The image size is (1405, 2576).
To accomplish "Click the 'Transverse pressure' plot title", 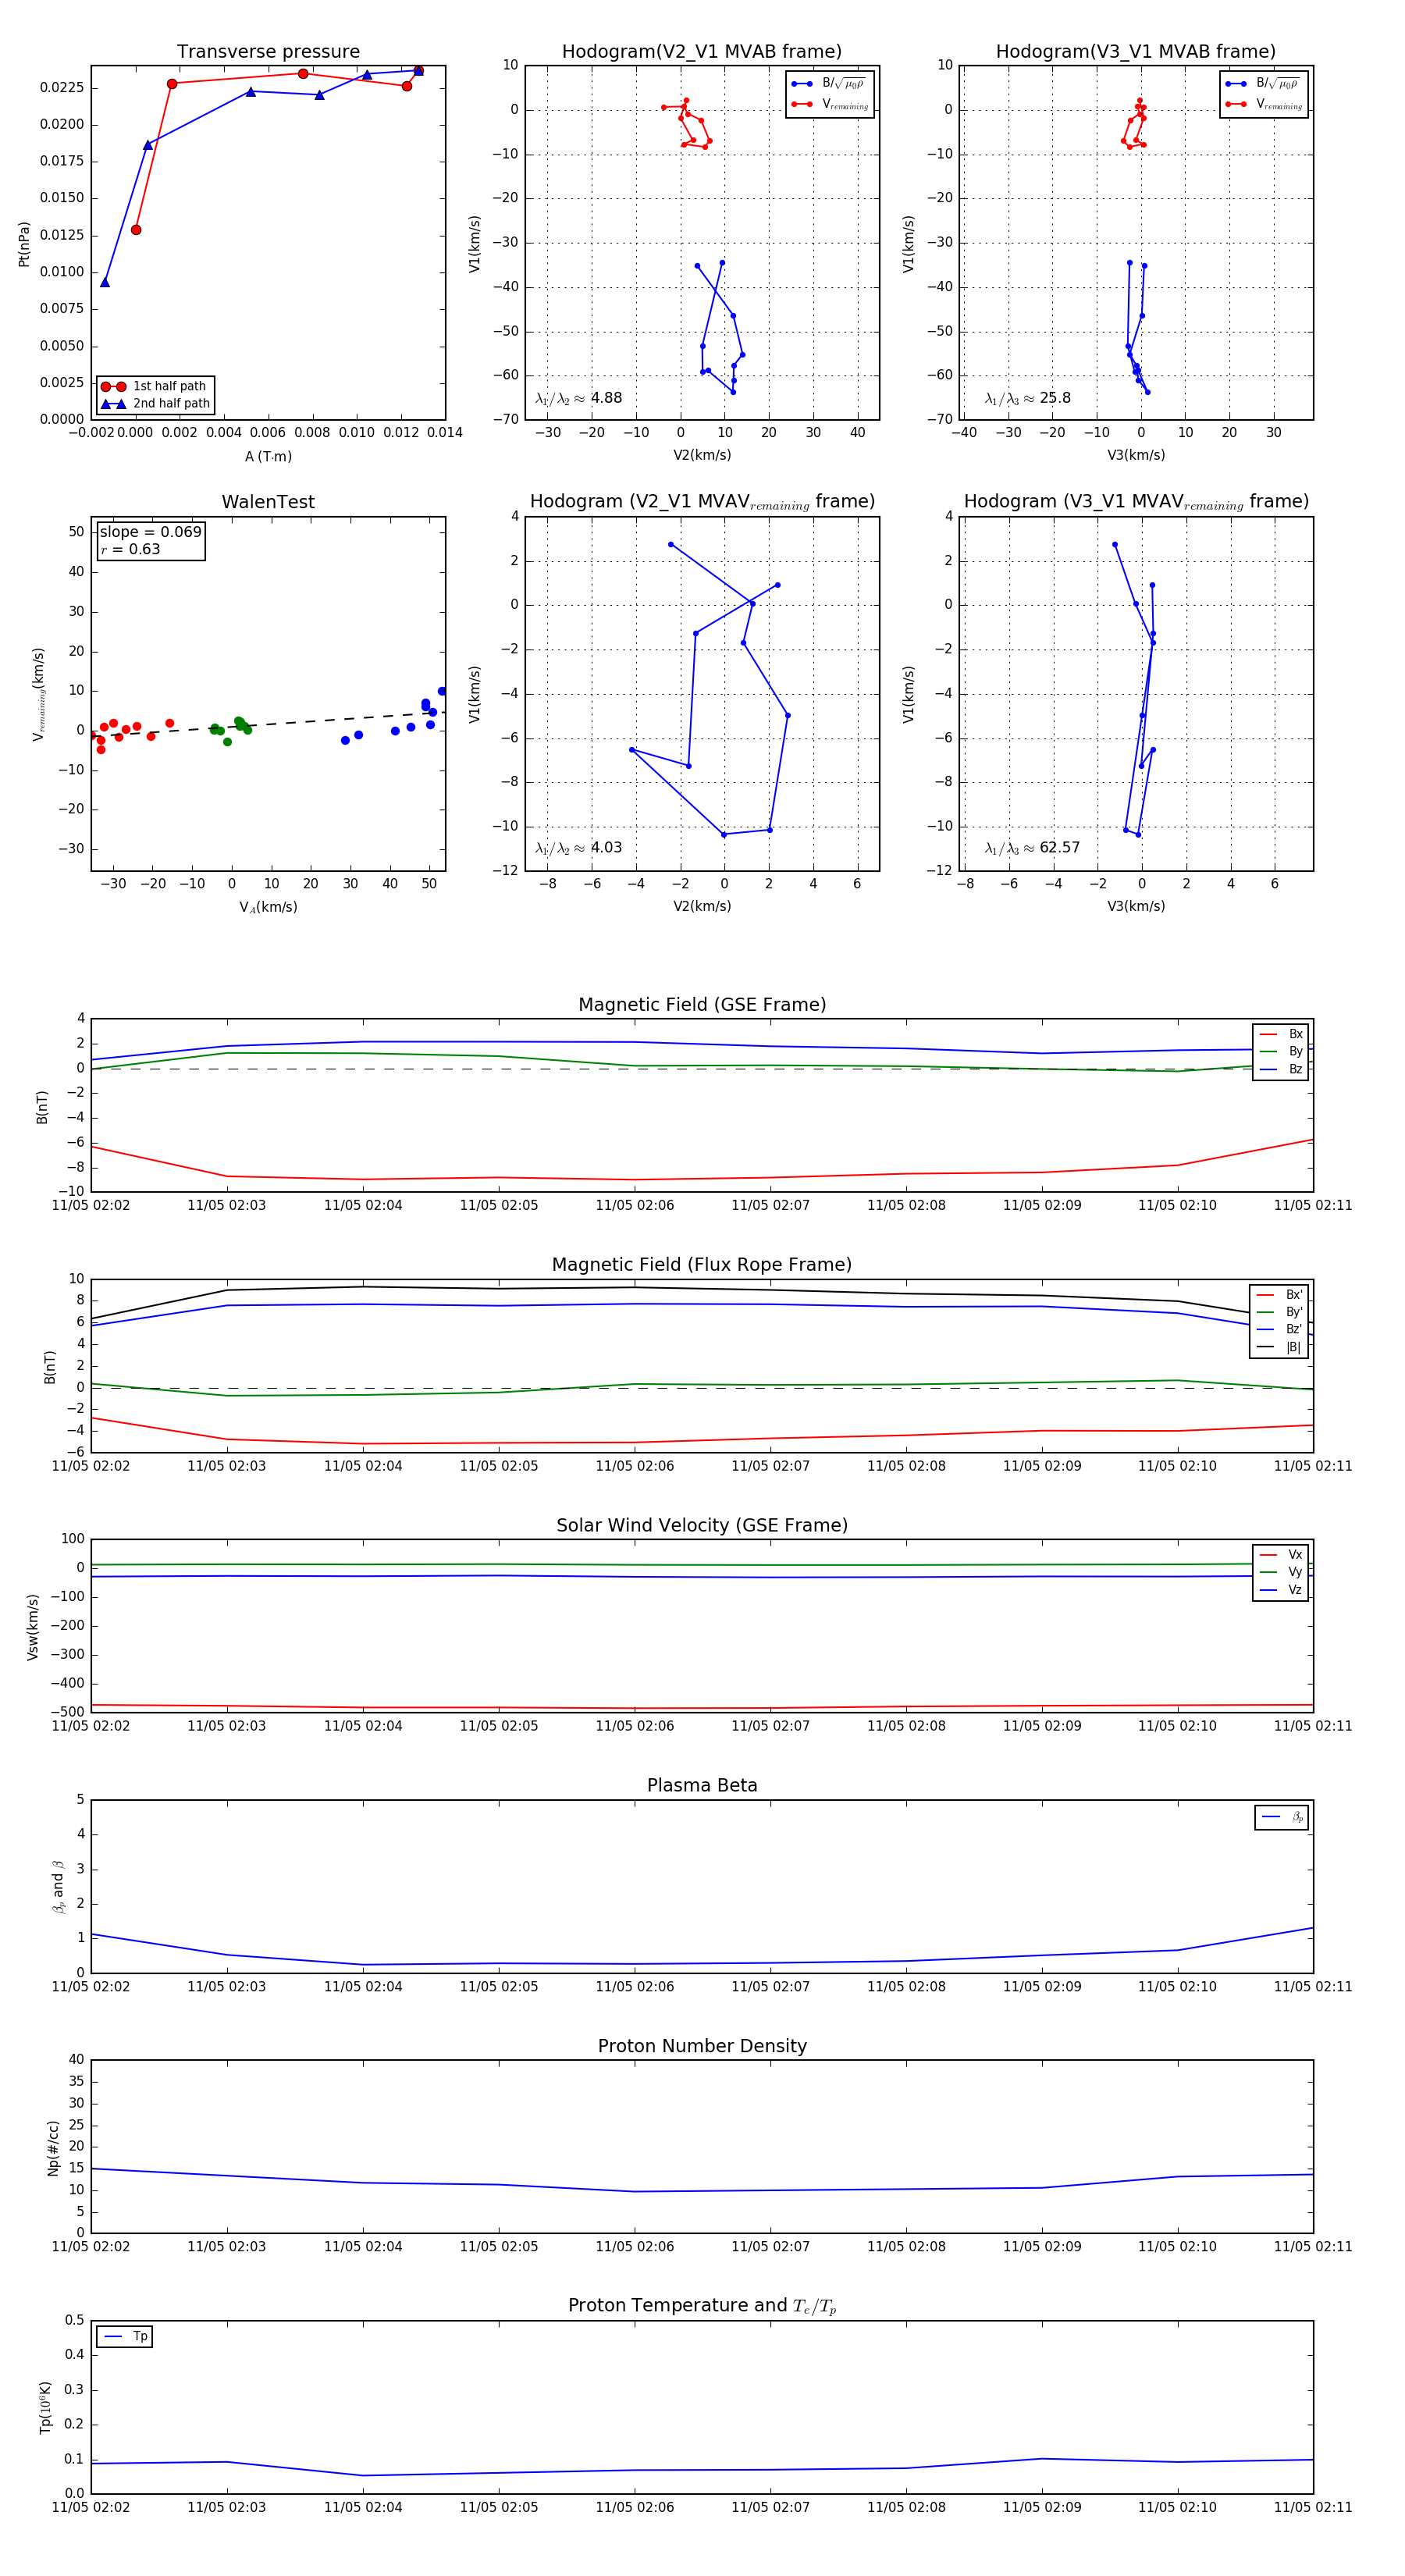I will [x=268, y=52].
